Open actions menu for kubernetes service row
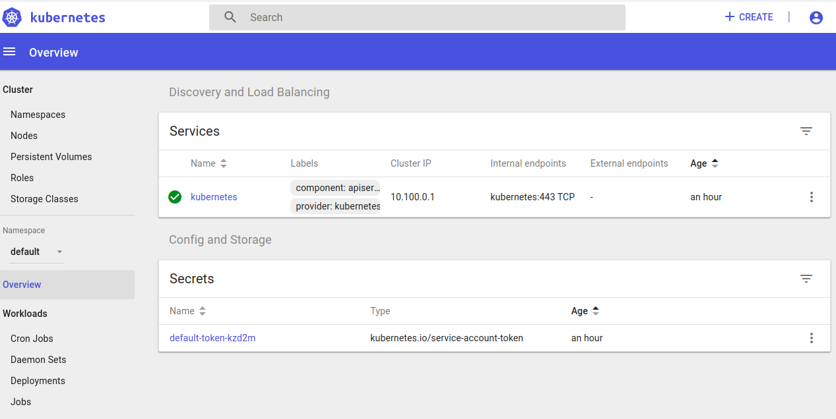836x419 pixels. [812, 197]
